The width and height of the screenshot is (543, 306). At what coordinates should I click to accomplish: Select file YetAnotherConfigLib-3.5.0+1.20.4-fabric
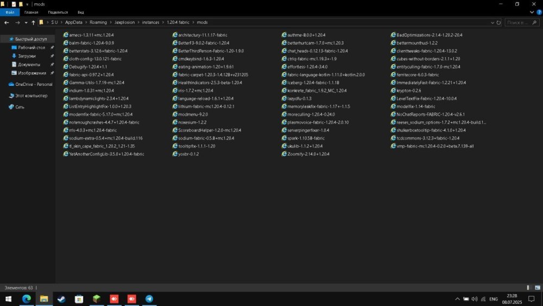(104, 154)
